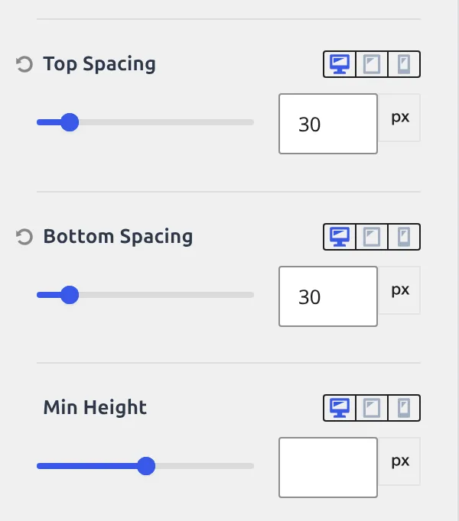Click the Min Height slider handle
Screen dimensions: 459x521
[x=146, y=466]
